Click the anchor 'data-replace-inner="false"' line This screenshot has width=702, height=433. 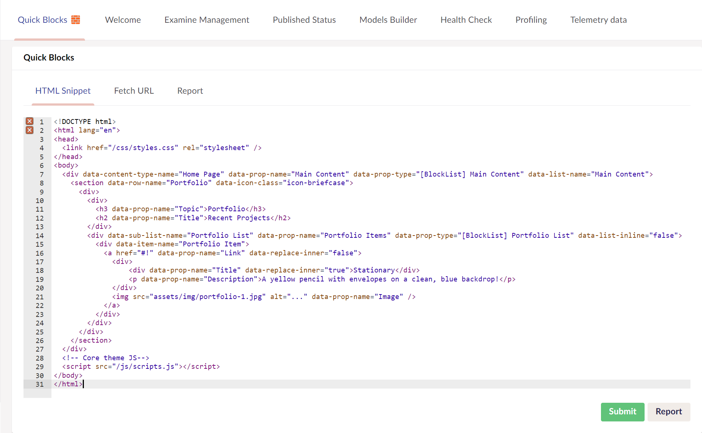[x=233, y=253]
